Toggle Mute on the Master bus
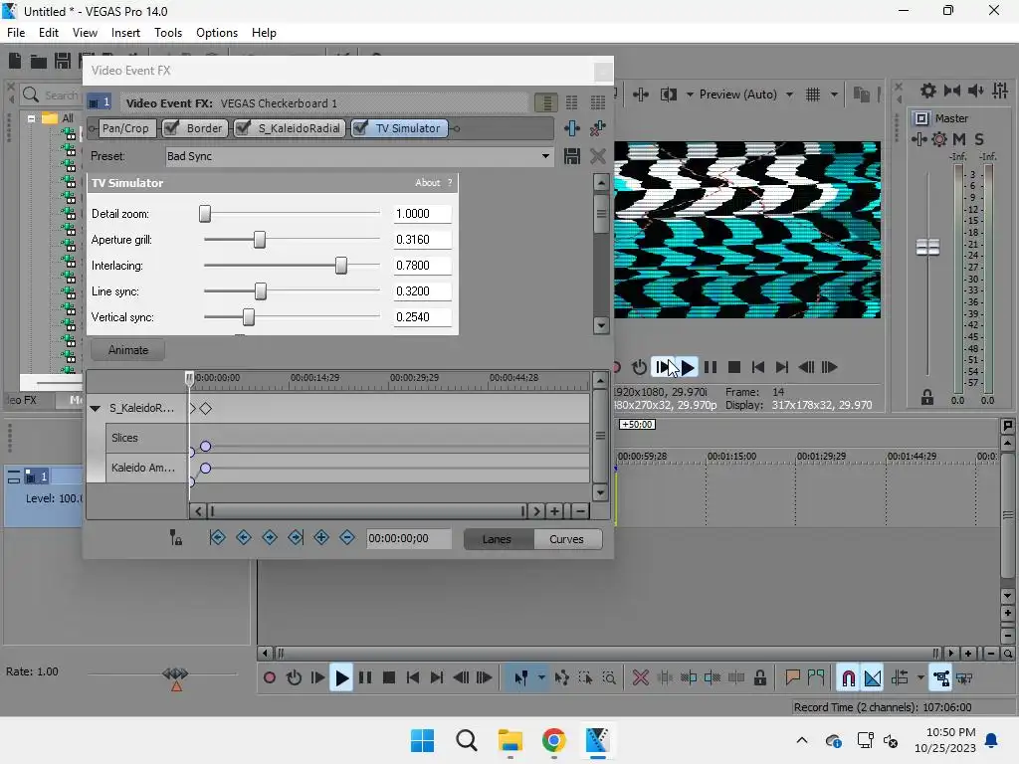 [959, 139]
